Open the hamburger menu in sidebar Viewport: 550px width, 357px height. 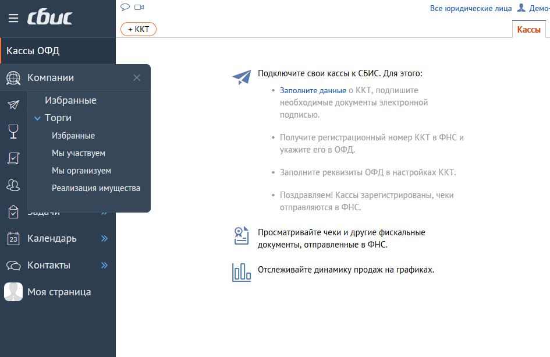pyautogui.click(x=13, y=18)
